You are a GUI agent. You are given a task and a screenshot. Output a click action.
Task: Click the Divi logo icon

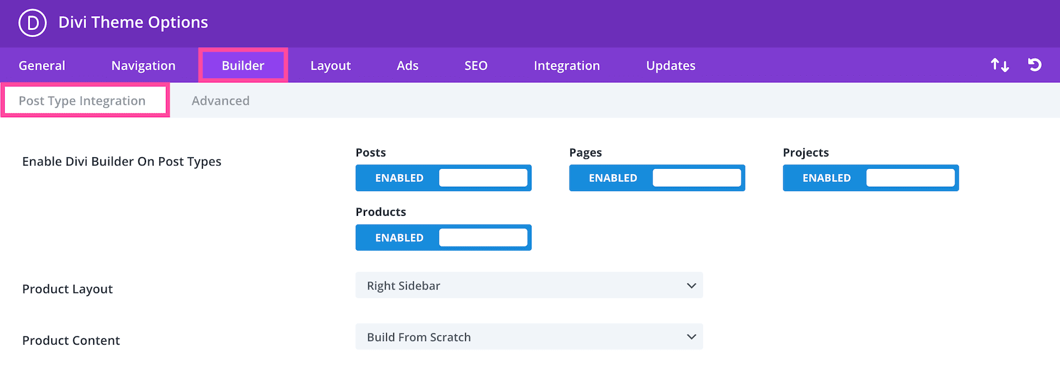coord(32,23)
